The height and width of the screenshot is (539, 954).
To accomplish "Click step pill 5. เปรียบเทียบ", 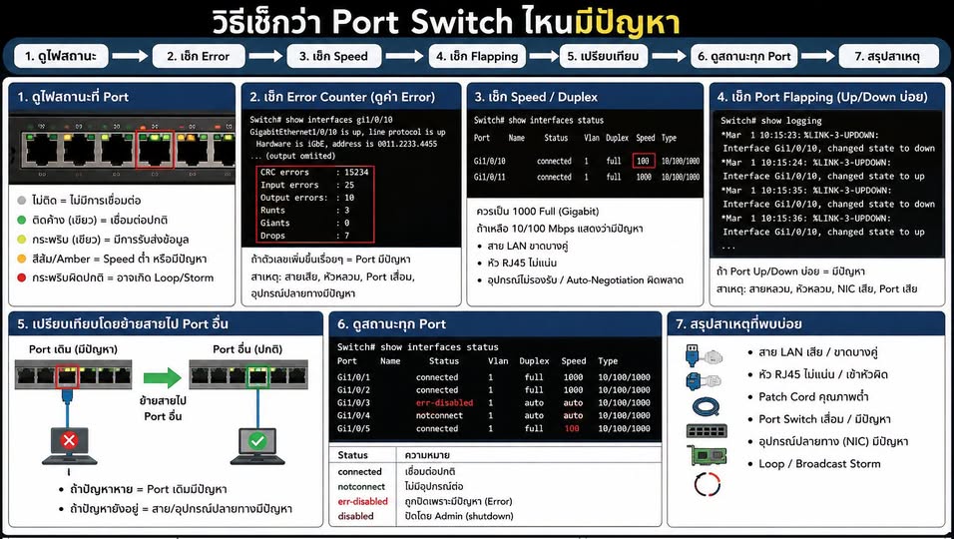I will click(x=604, y=56).
